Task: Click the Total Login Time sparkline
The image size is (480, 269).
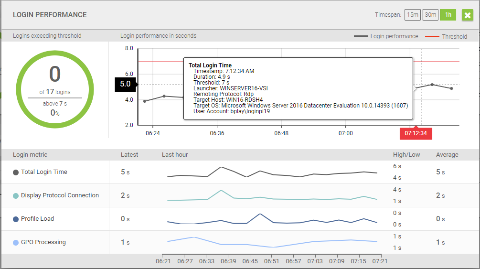Action: pos(272,172)
